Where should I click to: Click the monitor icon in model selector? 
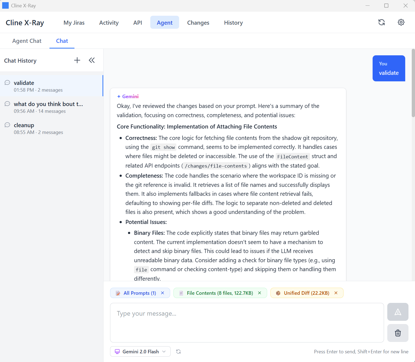117,351
